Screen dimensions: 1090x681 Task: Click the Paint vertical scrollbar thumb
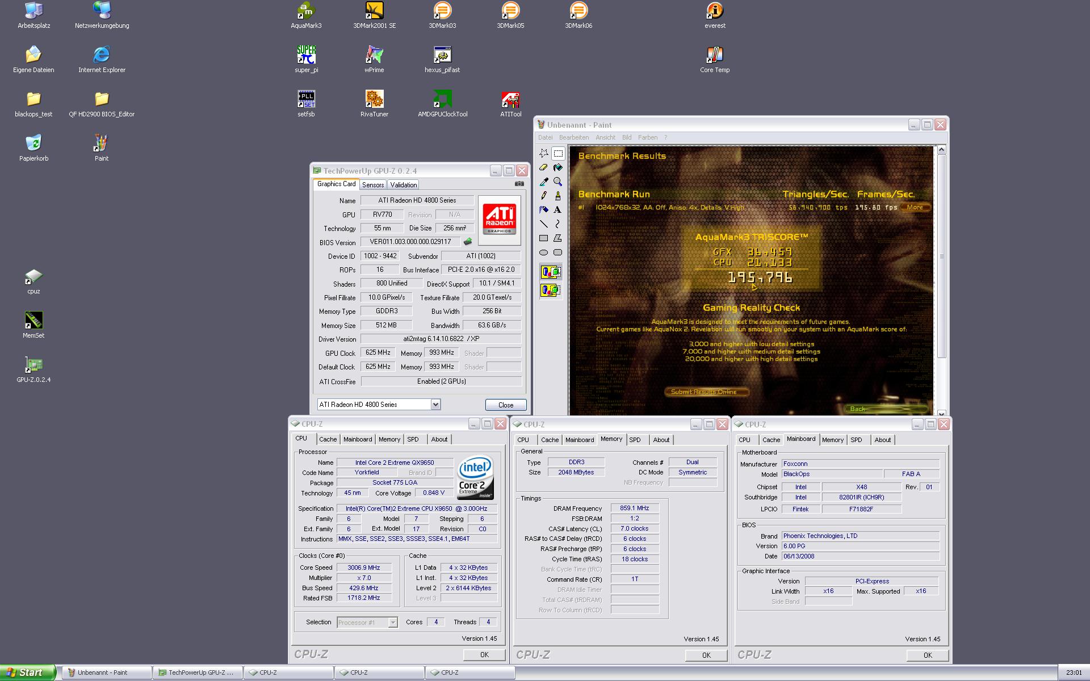pos(941,256)
